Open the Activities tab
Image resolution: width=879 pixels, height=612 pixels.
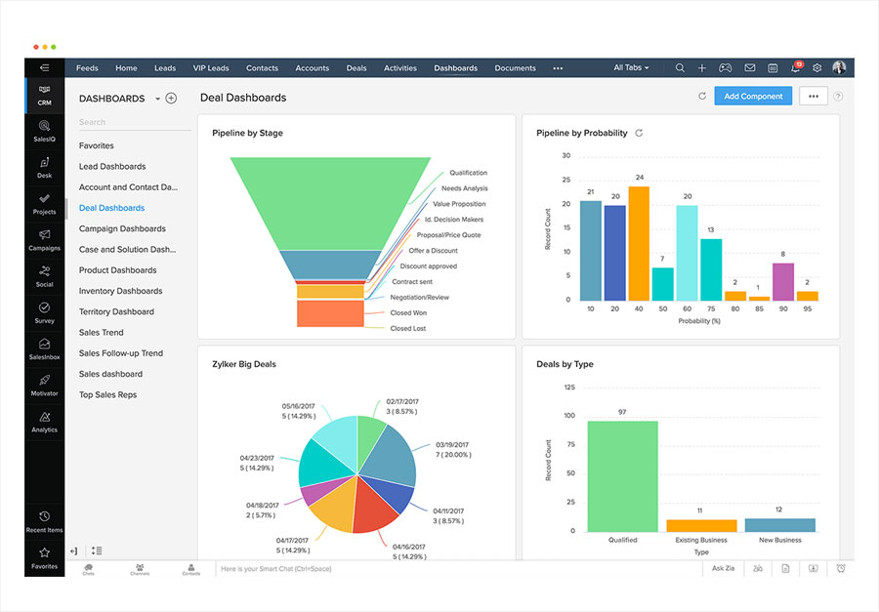[400, 67]
